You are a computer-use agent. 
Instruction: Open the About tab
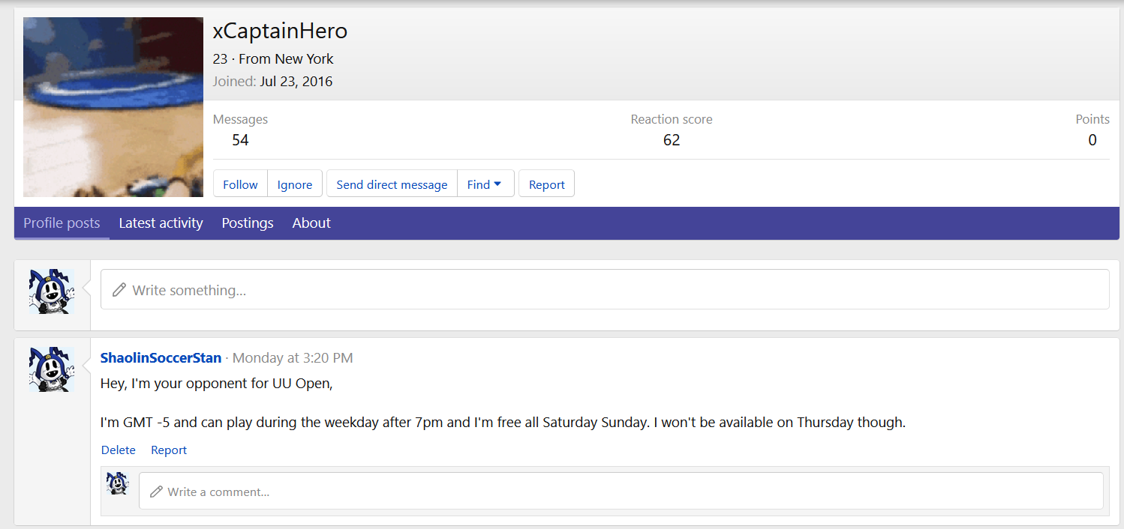[x=311, y=223]
